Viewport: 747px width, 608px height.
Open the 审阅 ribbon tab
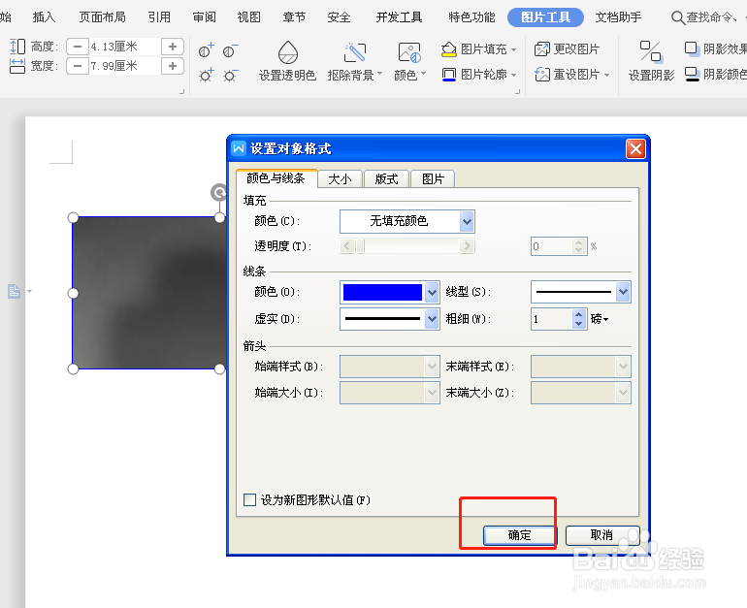pyautogui.click(x=204, y=17)
